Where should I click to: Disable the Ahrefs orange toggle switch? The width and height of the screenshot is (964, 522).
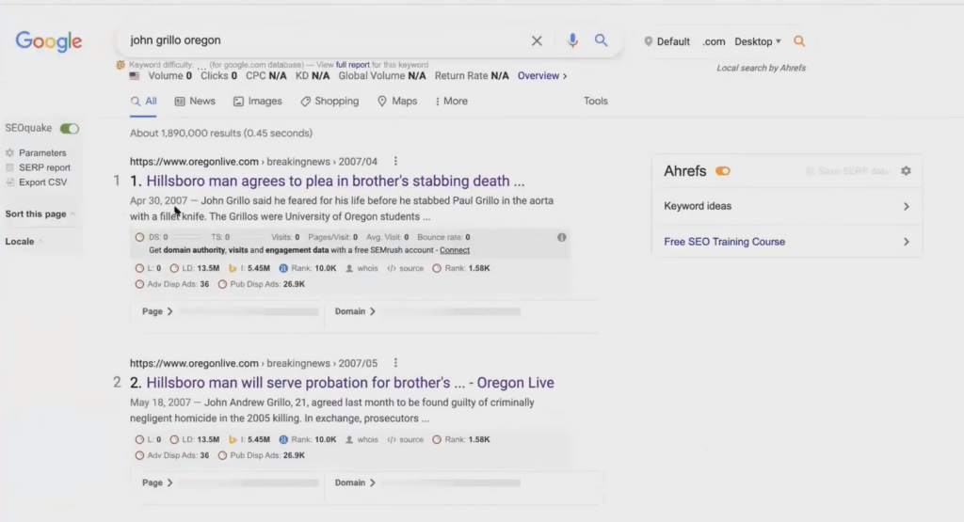tap(723, 171)
